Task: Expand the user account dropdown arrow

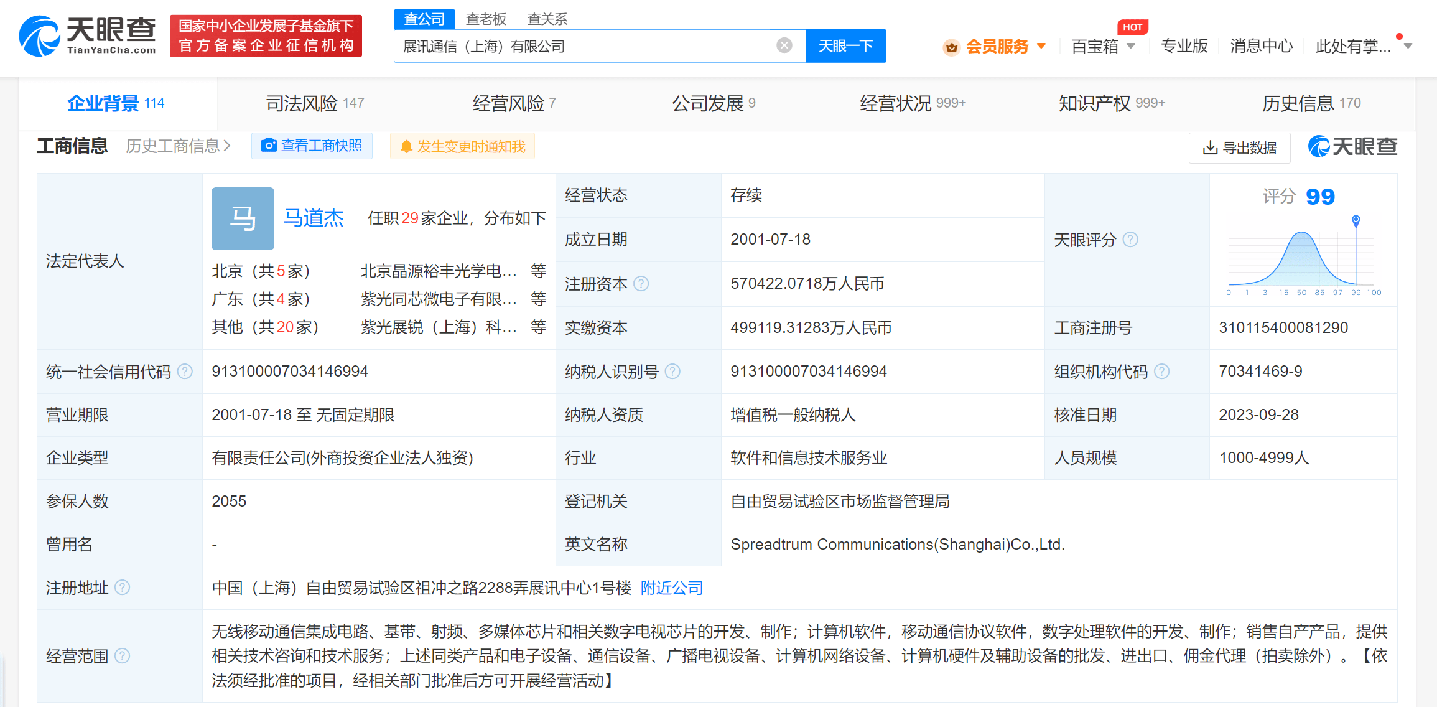Action: coord(1408,46)
